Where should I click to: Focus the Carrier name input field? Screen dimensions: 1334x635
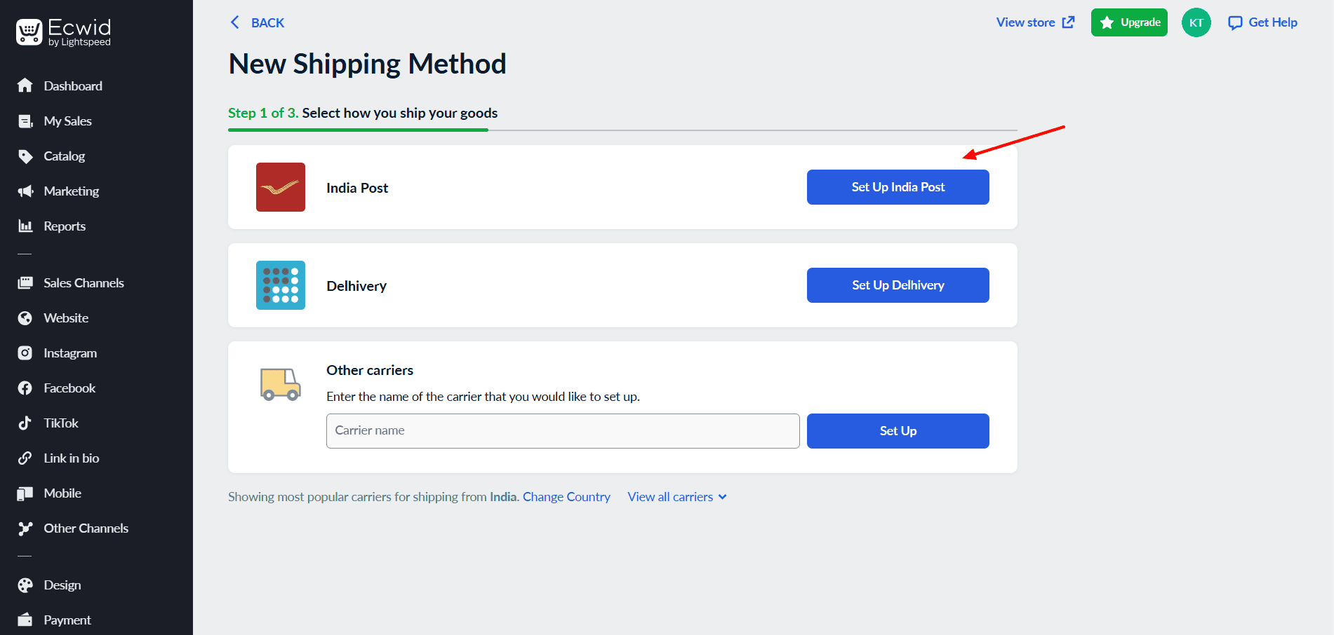(x=562, y=431)
